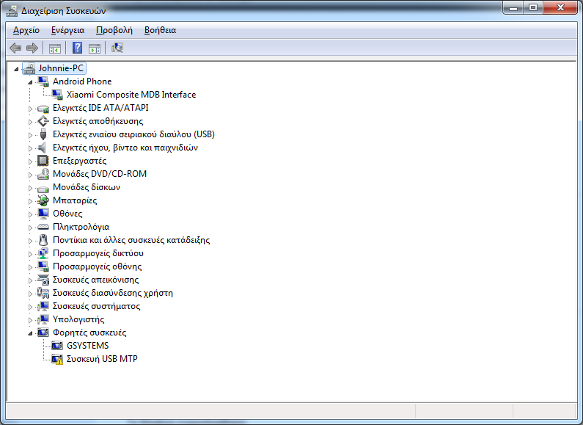Open the Ενέργεια menu
Image resolution: width=583 pixels, height=425 pixels.
[67, 30]
